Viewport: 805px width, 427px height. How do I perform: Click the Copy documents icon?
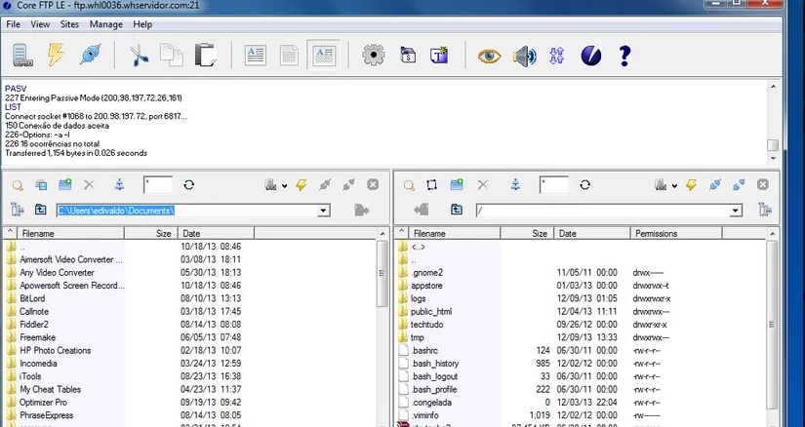click(x=172, y=55)
